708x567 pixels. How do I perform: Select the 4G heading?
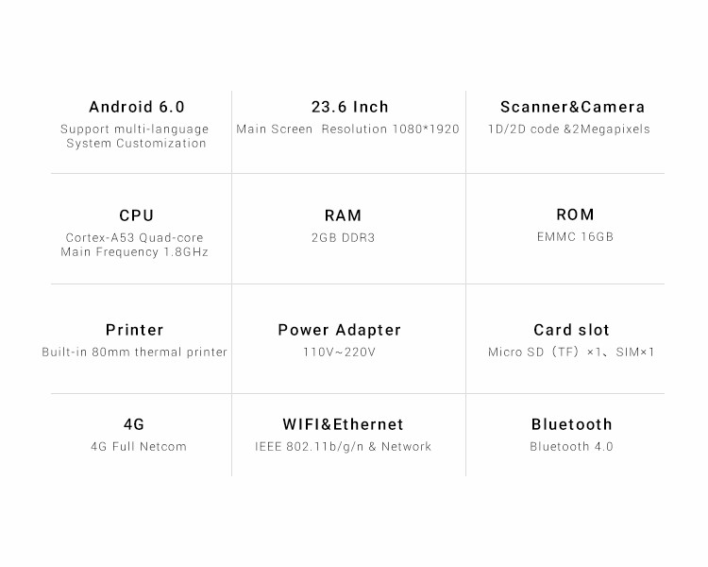[134, 424]
